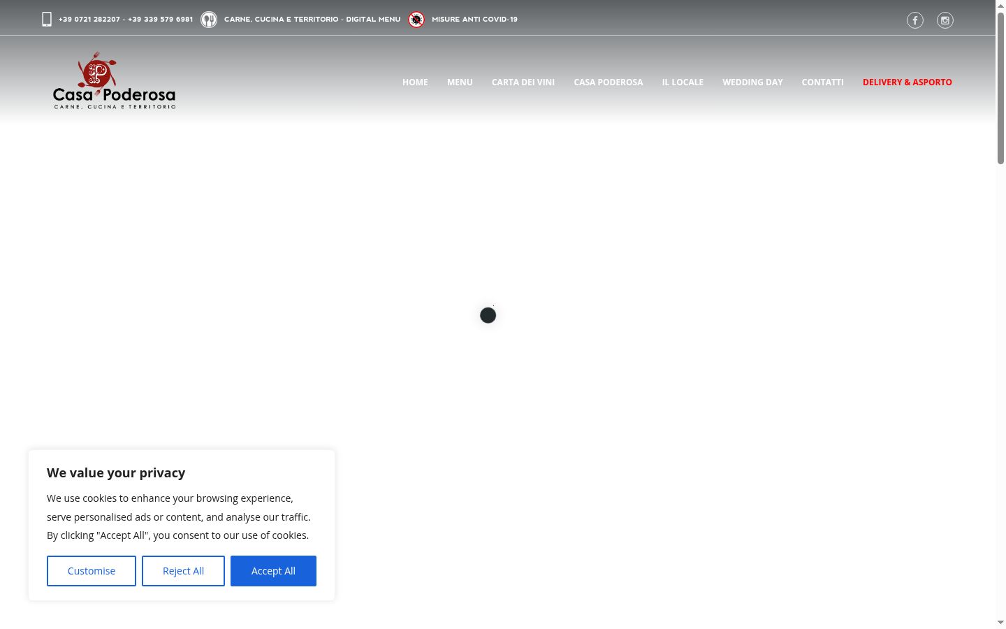1006x629 pixels.
Task: Open DELIVERY & ASPORTO link
Action: (x=907, y=82)
